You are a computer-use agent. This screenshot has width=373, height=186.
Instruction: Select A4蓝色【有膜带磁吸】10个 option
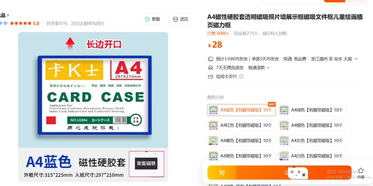(x=241, y=110)
